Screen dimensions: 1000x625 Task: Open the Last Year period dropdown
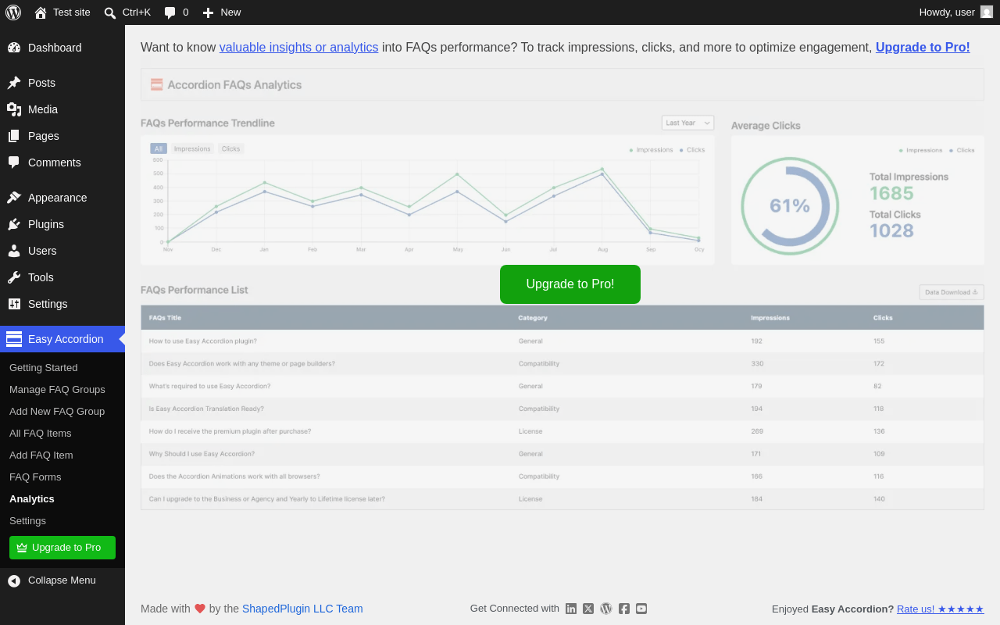[687, 123]
